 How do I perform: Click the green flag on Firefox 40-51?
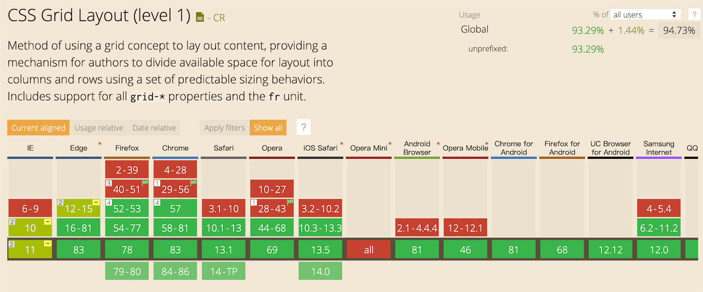pyautogui.click(x=145, y=183)
